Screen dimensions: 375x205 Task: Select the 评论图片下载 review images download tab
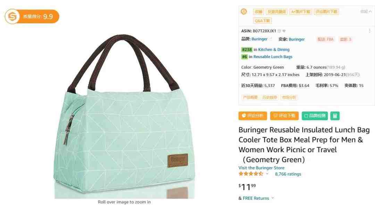click(326, 11)
